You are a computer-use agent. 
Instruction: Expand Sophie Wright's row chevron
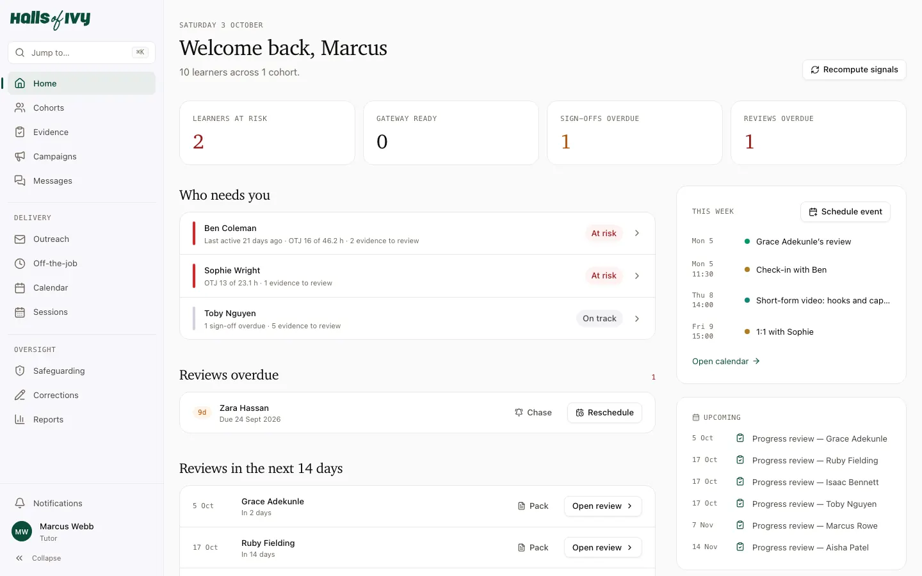pyautogui.click(x=637, y=276)
